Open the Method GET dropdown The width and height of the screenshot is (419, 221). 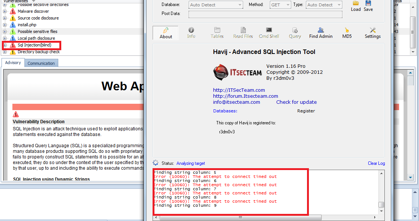(x=280, y=5)
